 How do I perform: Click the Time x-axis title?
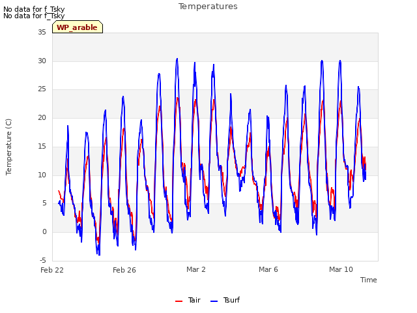[x=368, y=280]
